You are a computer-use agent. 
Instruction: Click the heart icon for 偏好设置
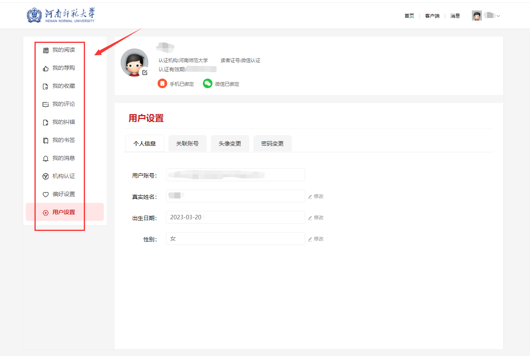click(x=46, y=194)
